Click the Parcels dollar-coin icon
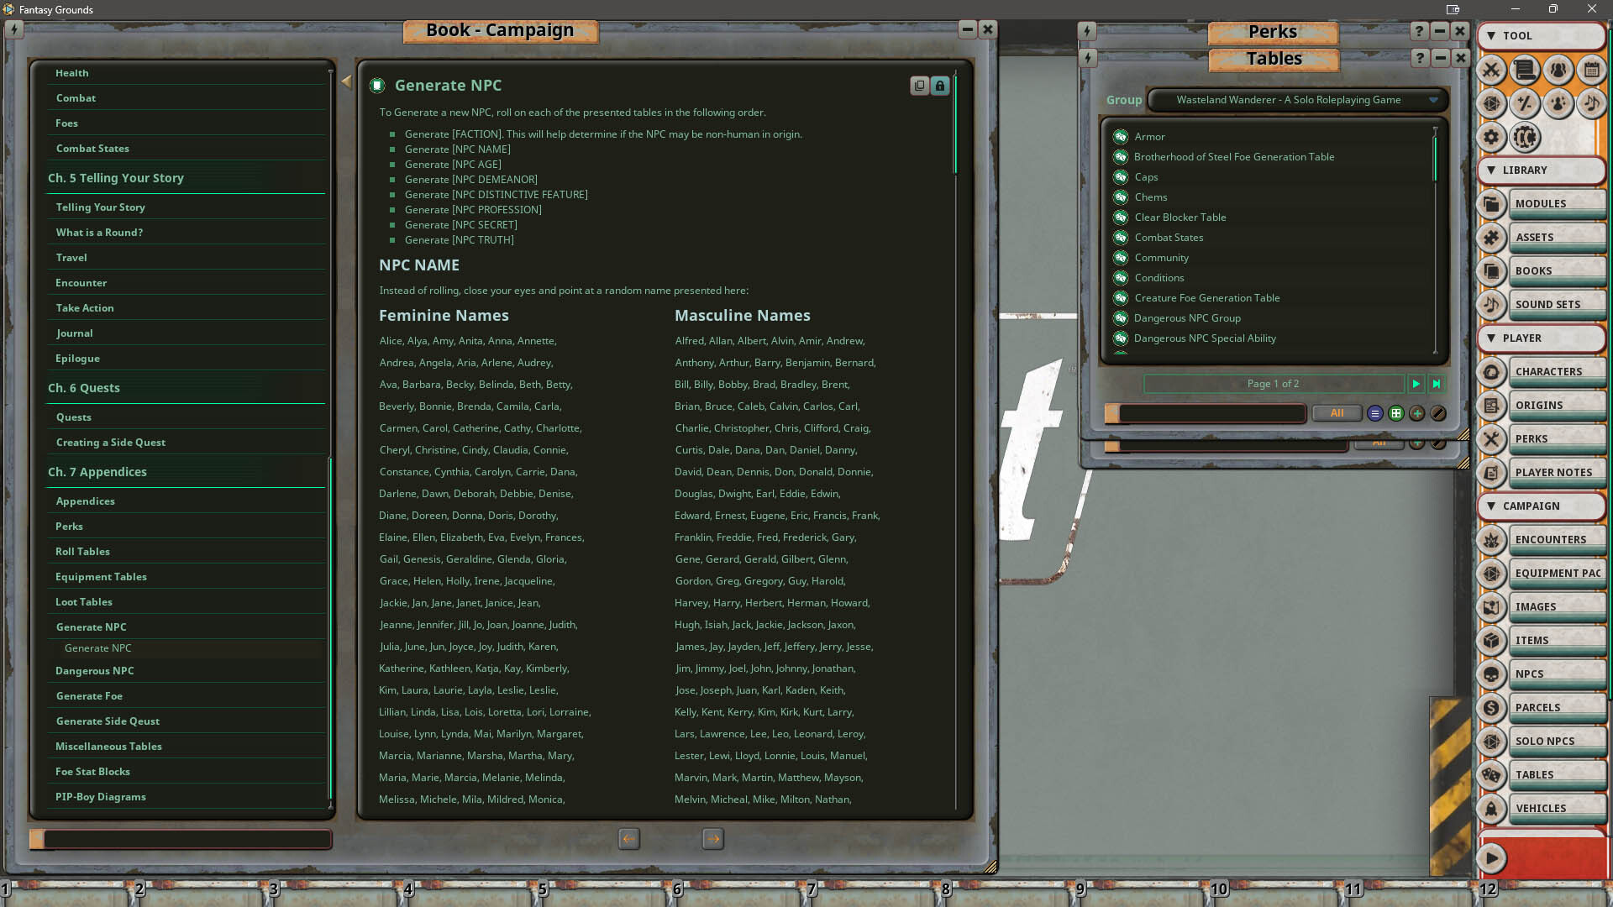The image size is (1613, 907). (x=1491, y=707)
